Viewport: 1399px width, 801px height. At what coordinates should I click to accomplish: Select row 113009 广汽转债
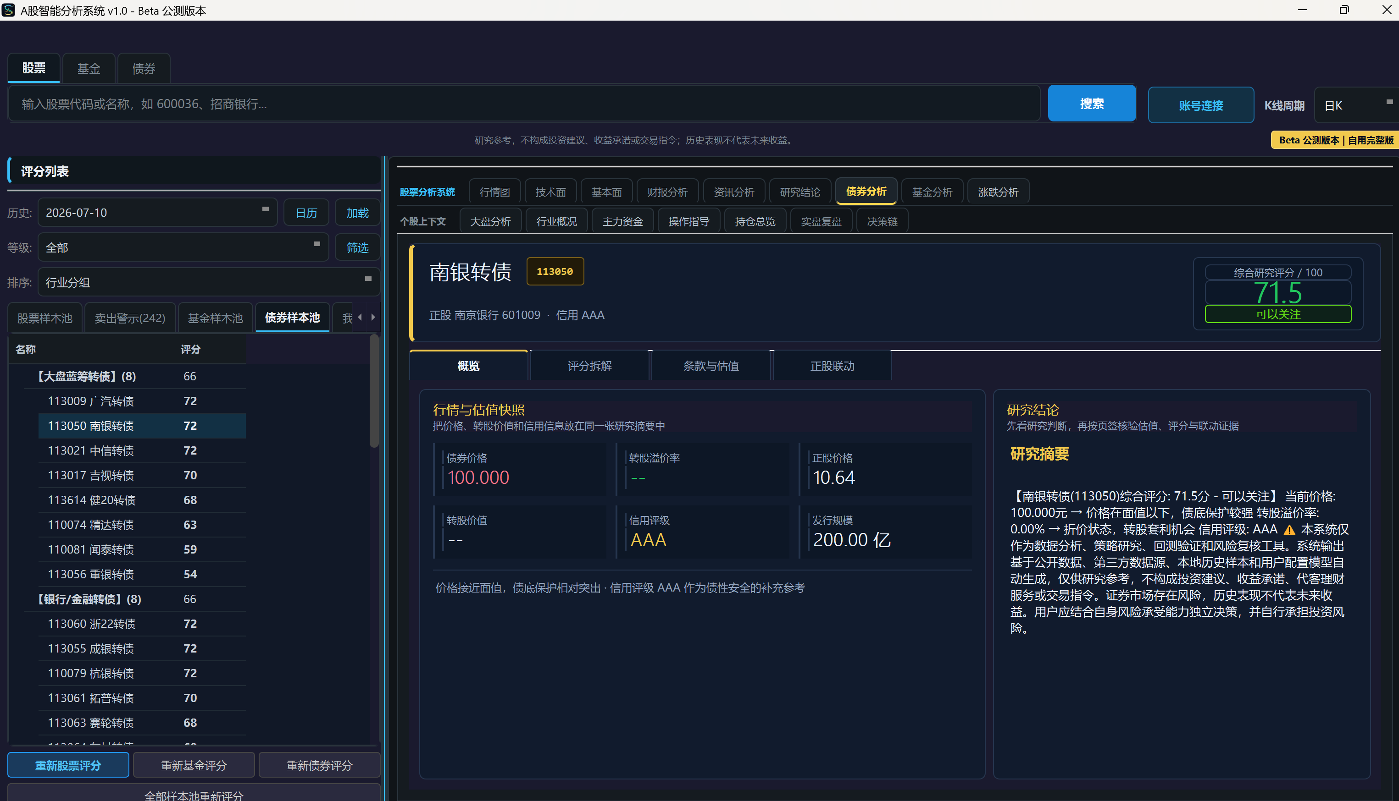[x=142, y=401]
